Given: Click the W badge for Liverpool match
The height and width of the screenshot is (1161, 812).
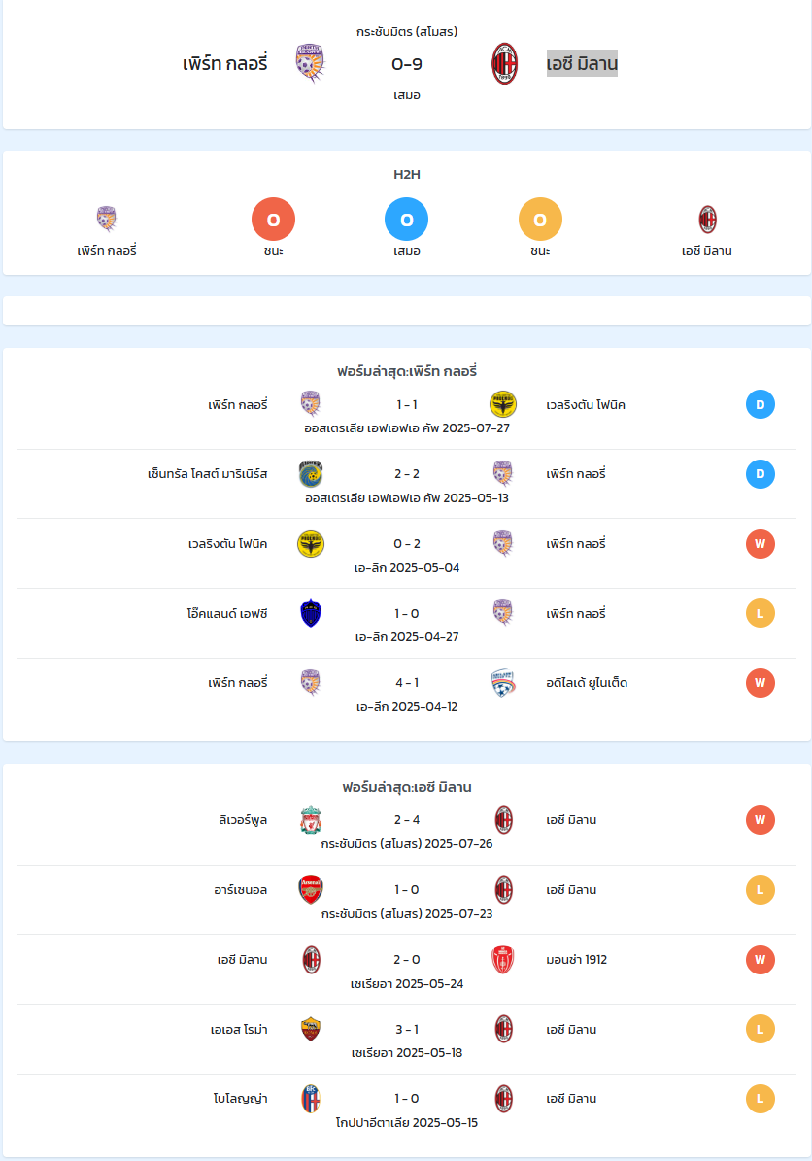Looking at the screenshot, I should [x=761, y=820].
